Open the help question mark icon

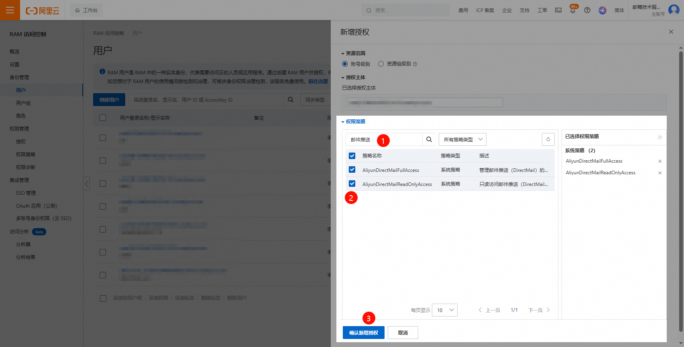pyautogui.click(x=587, y=10)
